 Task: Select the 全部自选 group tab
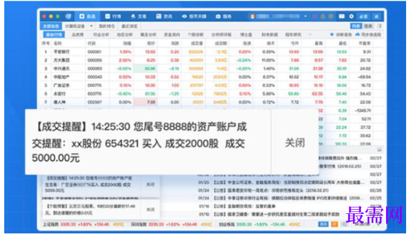coord(51,26)
